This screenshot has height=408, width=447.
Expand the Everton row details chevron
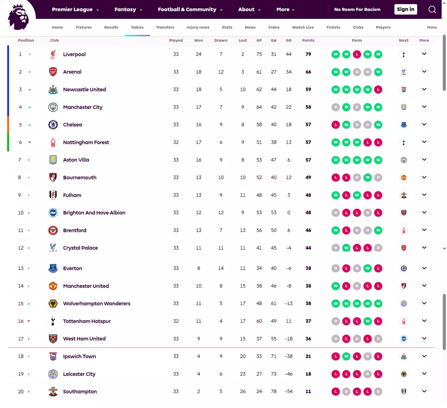tap(424, 268)
